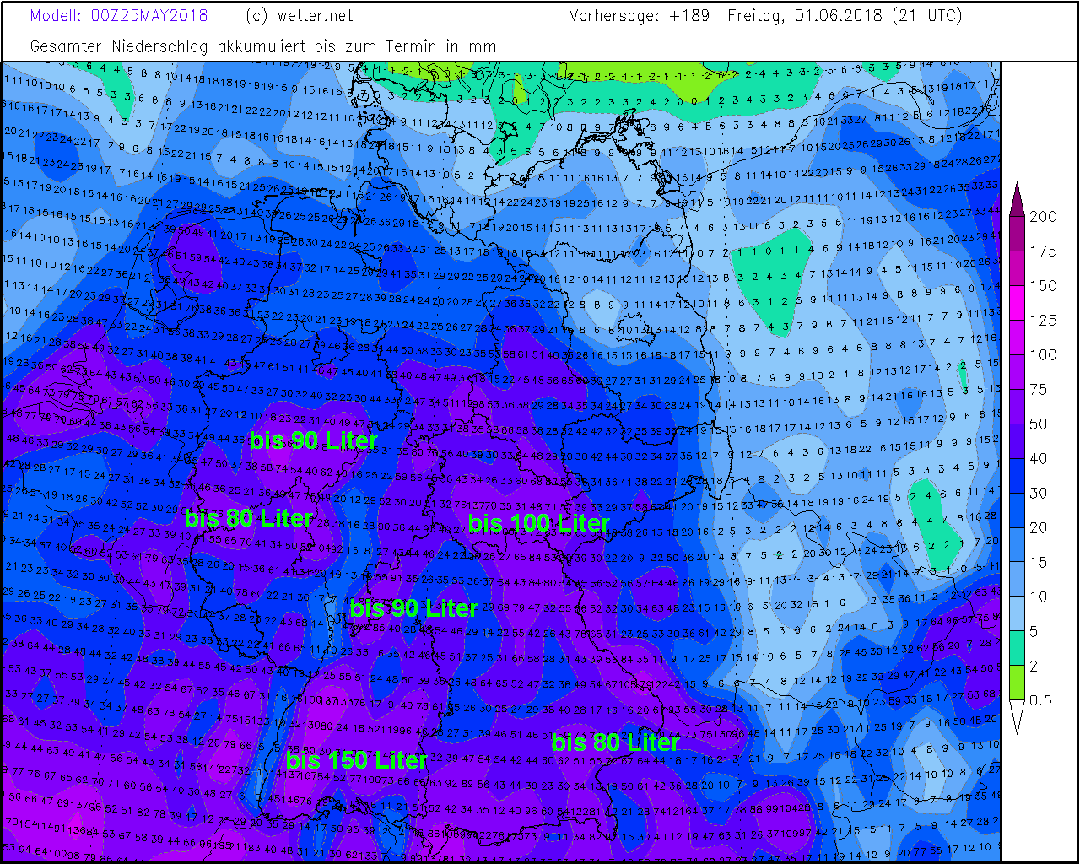The height and width of the screenshot is (864, 1080).
Task: Select the legend color band between 5 and 10
Action: pos(1017,614)
